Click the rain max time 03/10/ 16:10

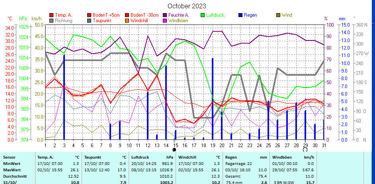(x=239, y=170)
